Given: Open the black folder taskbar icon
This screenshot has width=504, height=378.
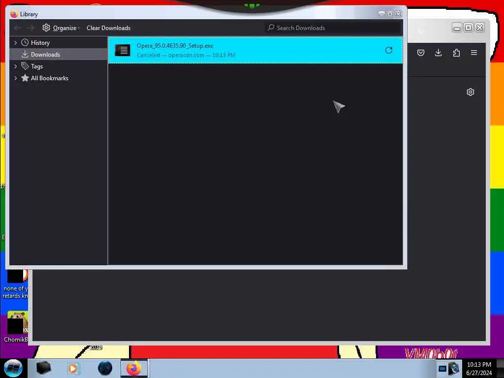Looking at the screenshot, I should [x=43, y=368].
